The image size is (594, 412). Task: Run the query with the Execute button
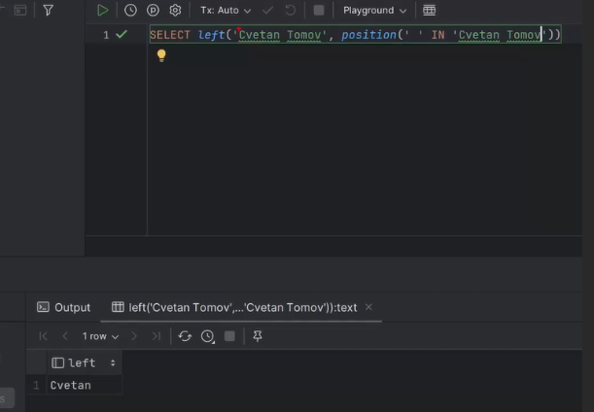click(x=103, y=11)
